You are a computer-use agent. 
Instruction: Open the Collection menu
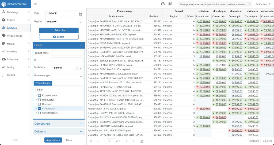tap(15, 59)
